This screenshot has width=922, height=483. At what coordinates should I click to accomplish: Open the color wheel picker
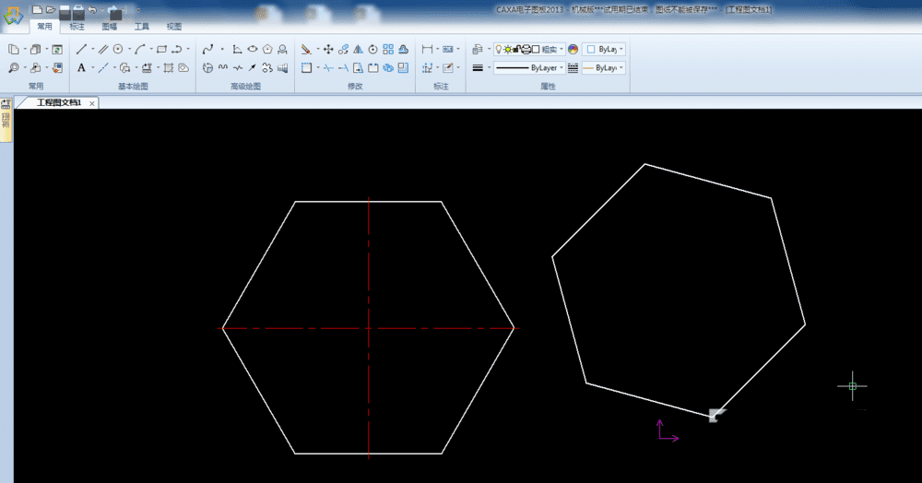click(x=573, y=49)
